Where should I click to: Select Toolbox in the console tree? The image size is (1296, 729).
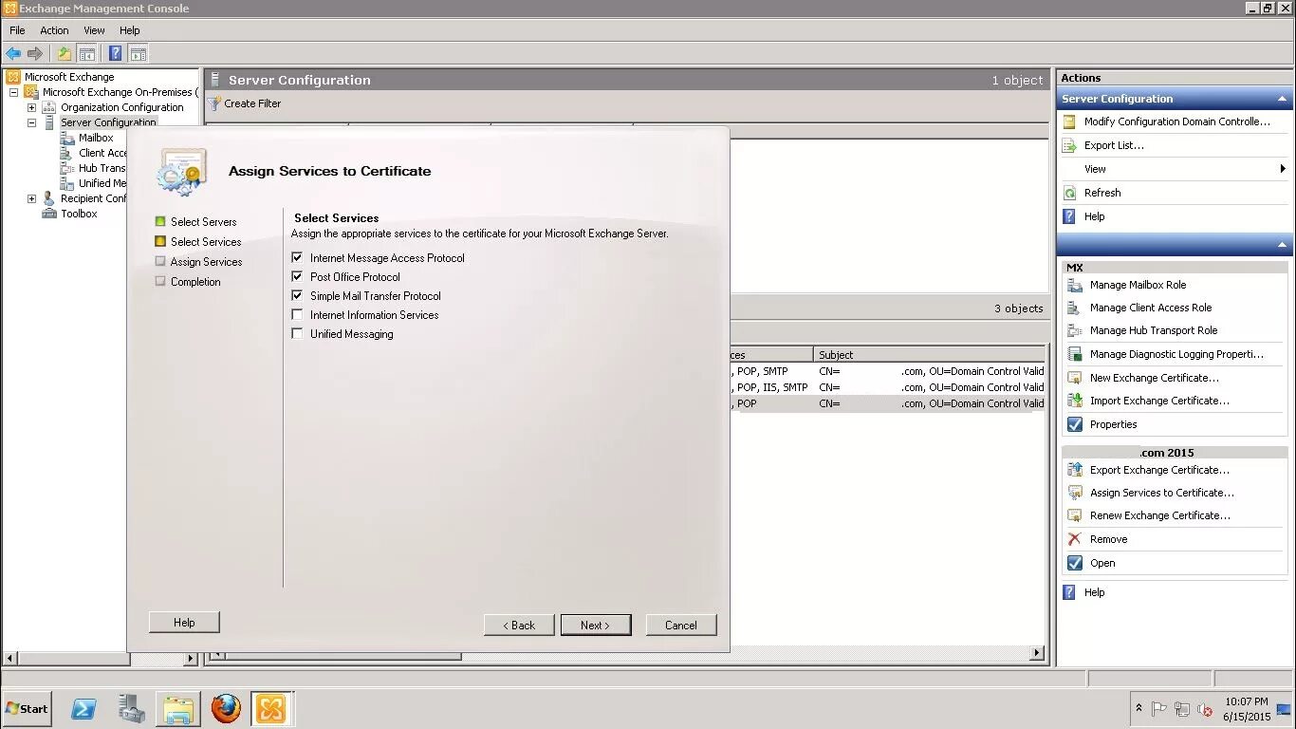tap(79, 214)
